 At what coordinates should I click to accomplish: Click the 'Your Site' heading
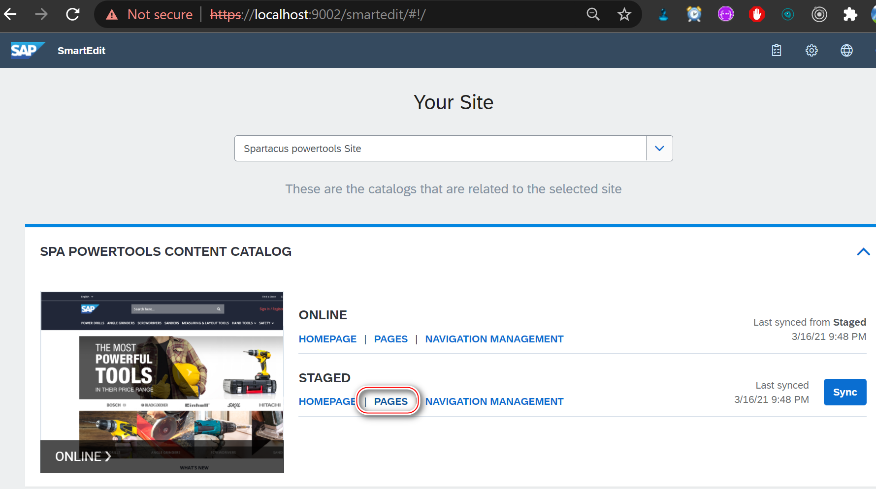(x=453, y=102)
